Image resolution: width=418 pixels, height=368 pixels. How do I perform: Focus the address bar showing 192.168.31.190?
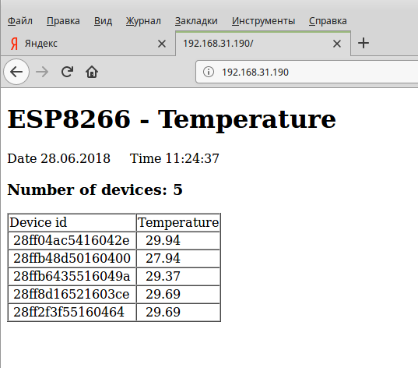pyautogui.click(x=307, y=72)
